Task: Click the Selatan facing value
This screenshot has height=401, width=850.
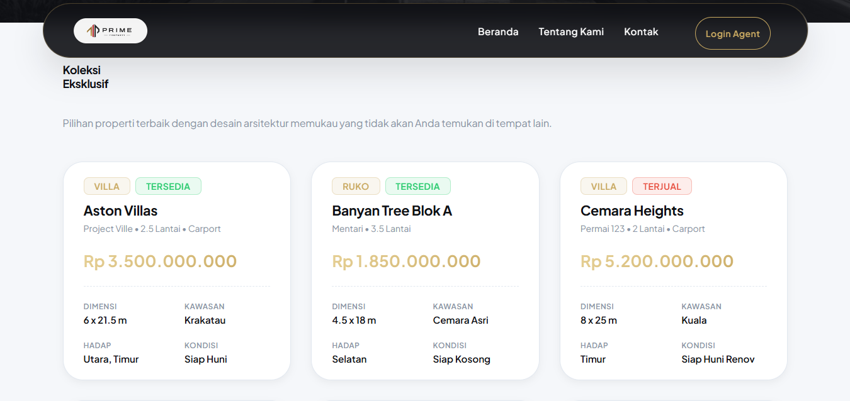Action: [x=349, y=359]
